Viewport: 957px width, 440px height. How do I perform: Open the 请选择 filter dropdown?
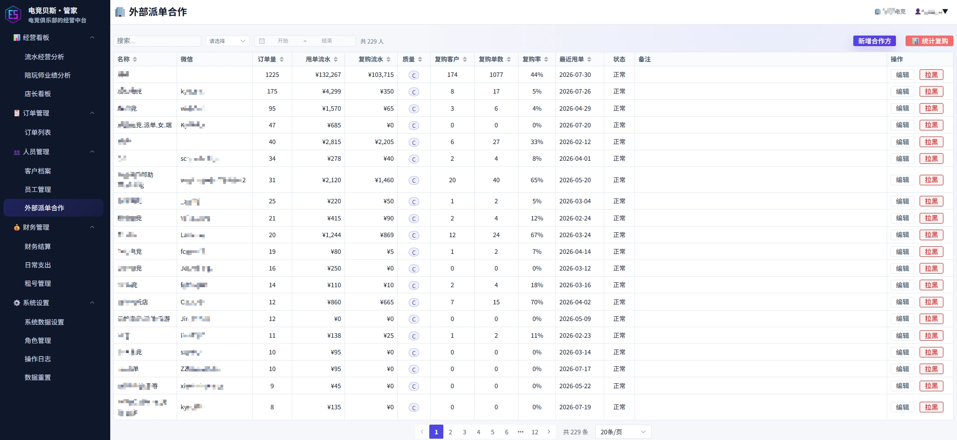point(227,41)
